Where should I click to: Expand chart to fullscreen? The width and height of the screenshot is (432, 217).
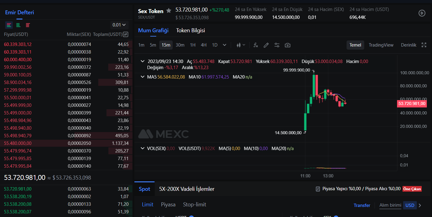pos(424,45)
